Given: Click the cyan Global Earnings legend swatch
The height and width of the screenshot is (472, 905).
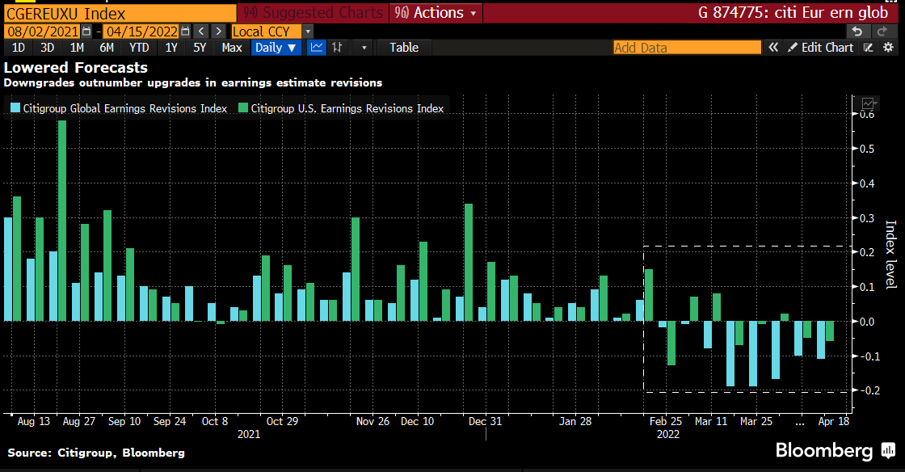Looking at the screenshot, I should click(x=15, y=108).
